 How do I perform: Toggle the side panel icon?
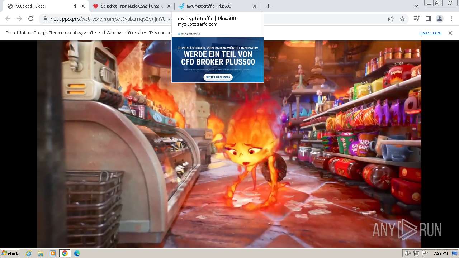tap(428, 19)
